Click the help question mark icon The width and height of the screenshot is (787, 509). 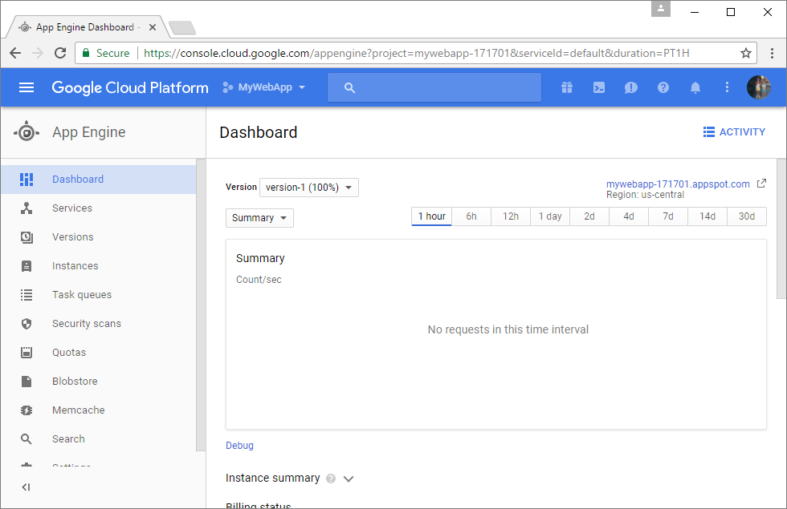[x=663, y=87]
